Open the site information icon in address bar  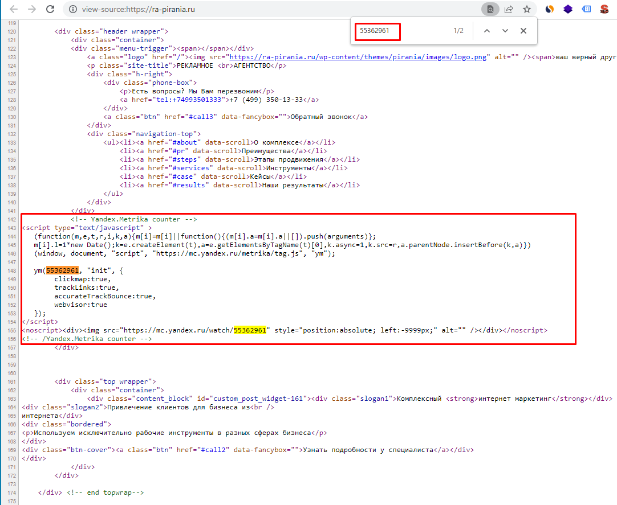tap(71, 10)
